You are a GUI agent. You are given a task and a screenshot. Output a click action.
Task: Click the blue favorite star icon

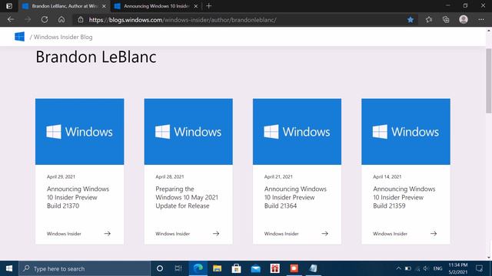click(x=411, y=20)
